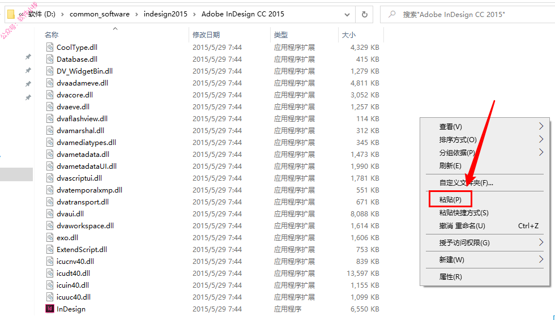Image resolution: width=555 pixels, height=320 pixels.
Task: Expand the 分组依据(P) submenu arrow
Action: (x=541, y=152)
